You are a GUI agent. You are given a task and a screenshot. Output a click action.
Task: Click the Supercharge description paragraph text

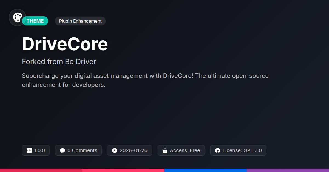click(x=145, y=80)
